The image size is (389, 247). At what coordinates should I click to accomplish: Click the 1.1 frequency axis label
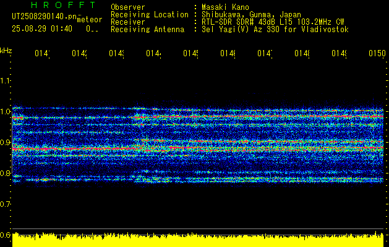(5, 81)
